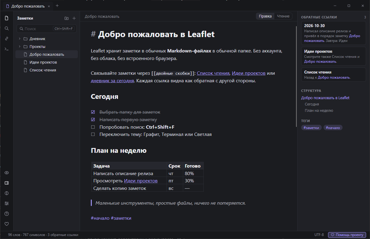Close the Добро пожаловать tab
Screen dimensions: 370x239
[49, 6]
